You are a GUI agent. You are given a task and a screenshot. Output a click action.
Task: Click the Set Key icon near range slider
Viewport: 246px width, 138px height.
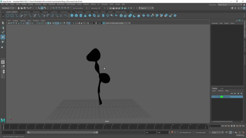pyautogui.click(x=172, y=132)
